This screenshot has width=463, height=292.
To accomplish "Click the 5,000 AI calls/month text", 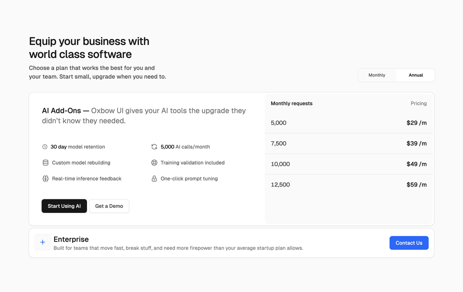I will [185, 147].
